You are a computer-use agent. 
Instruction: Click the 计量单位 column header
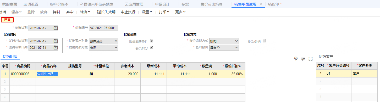point(101,66)
